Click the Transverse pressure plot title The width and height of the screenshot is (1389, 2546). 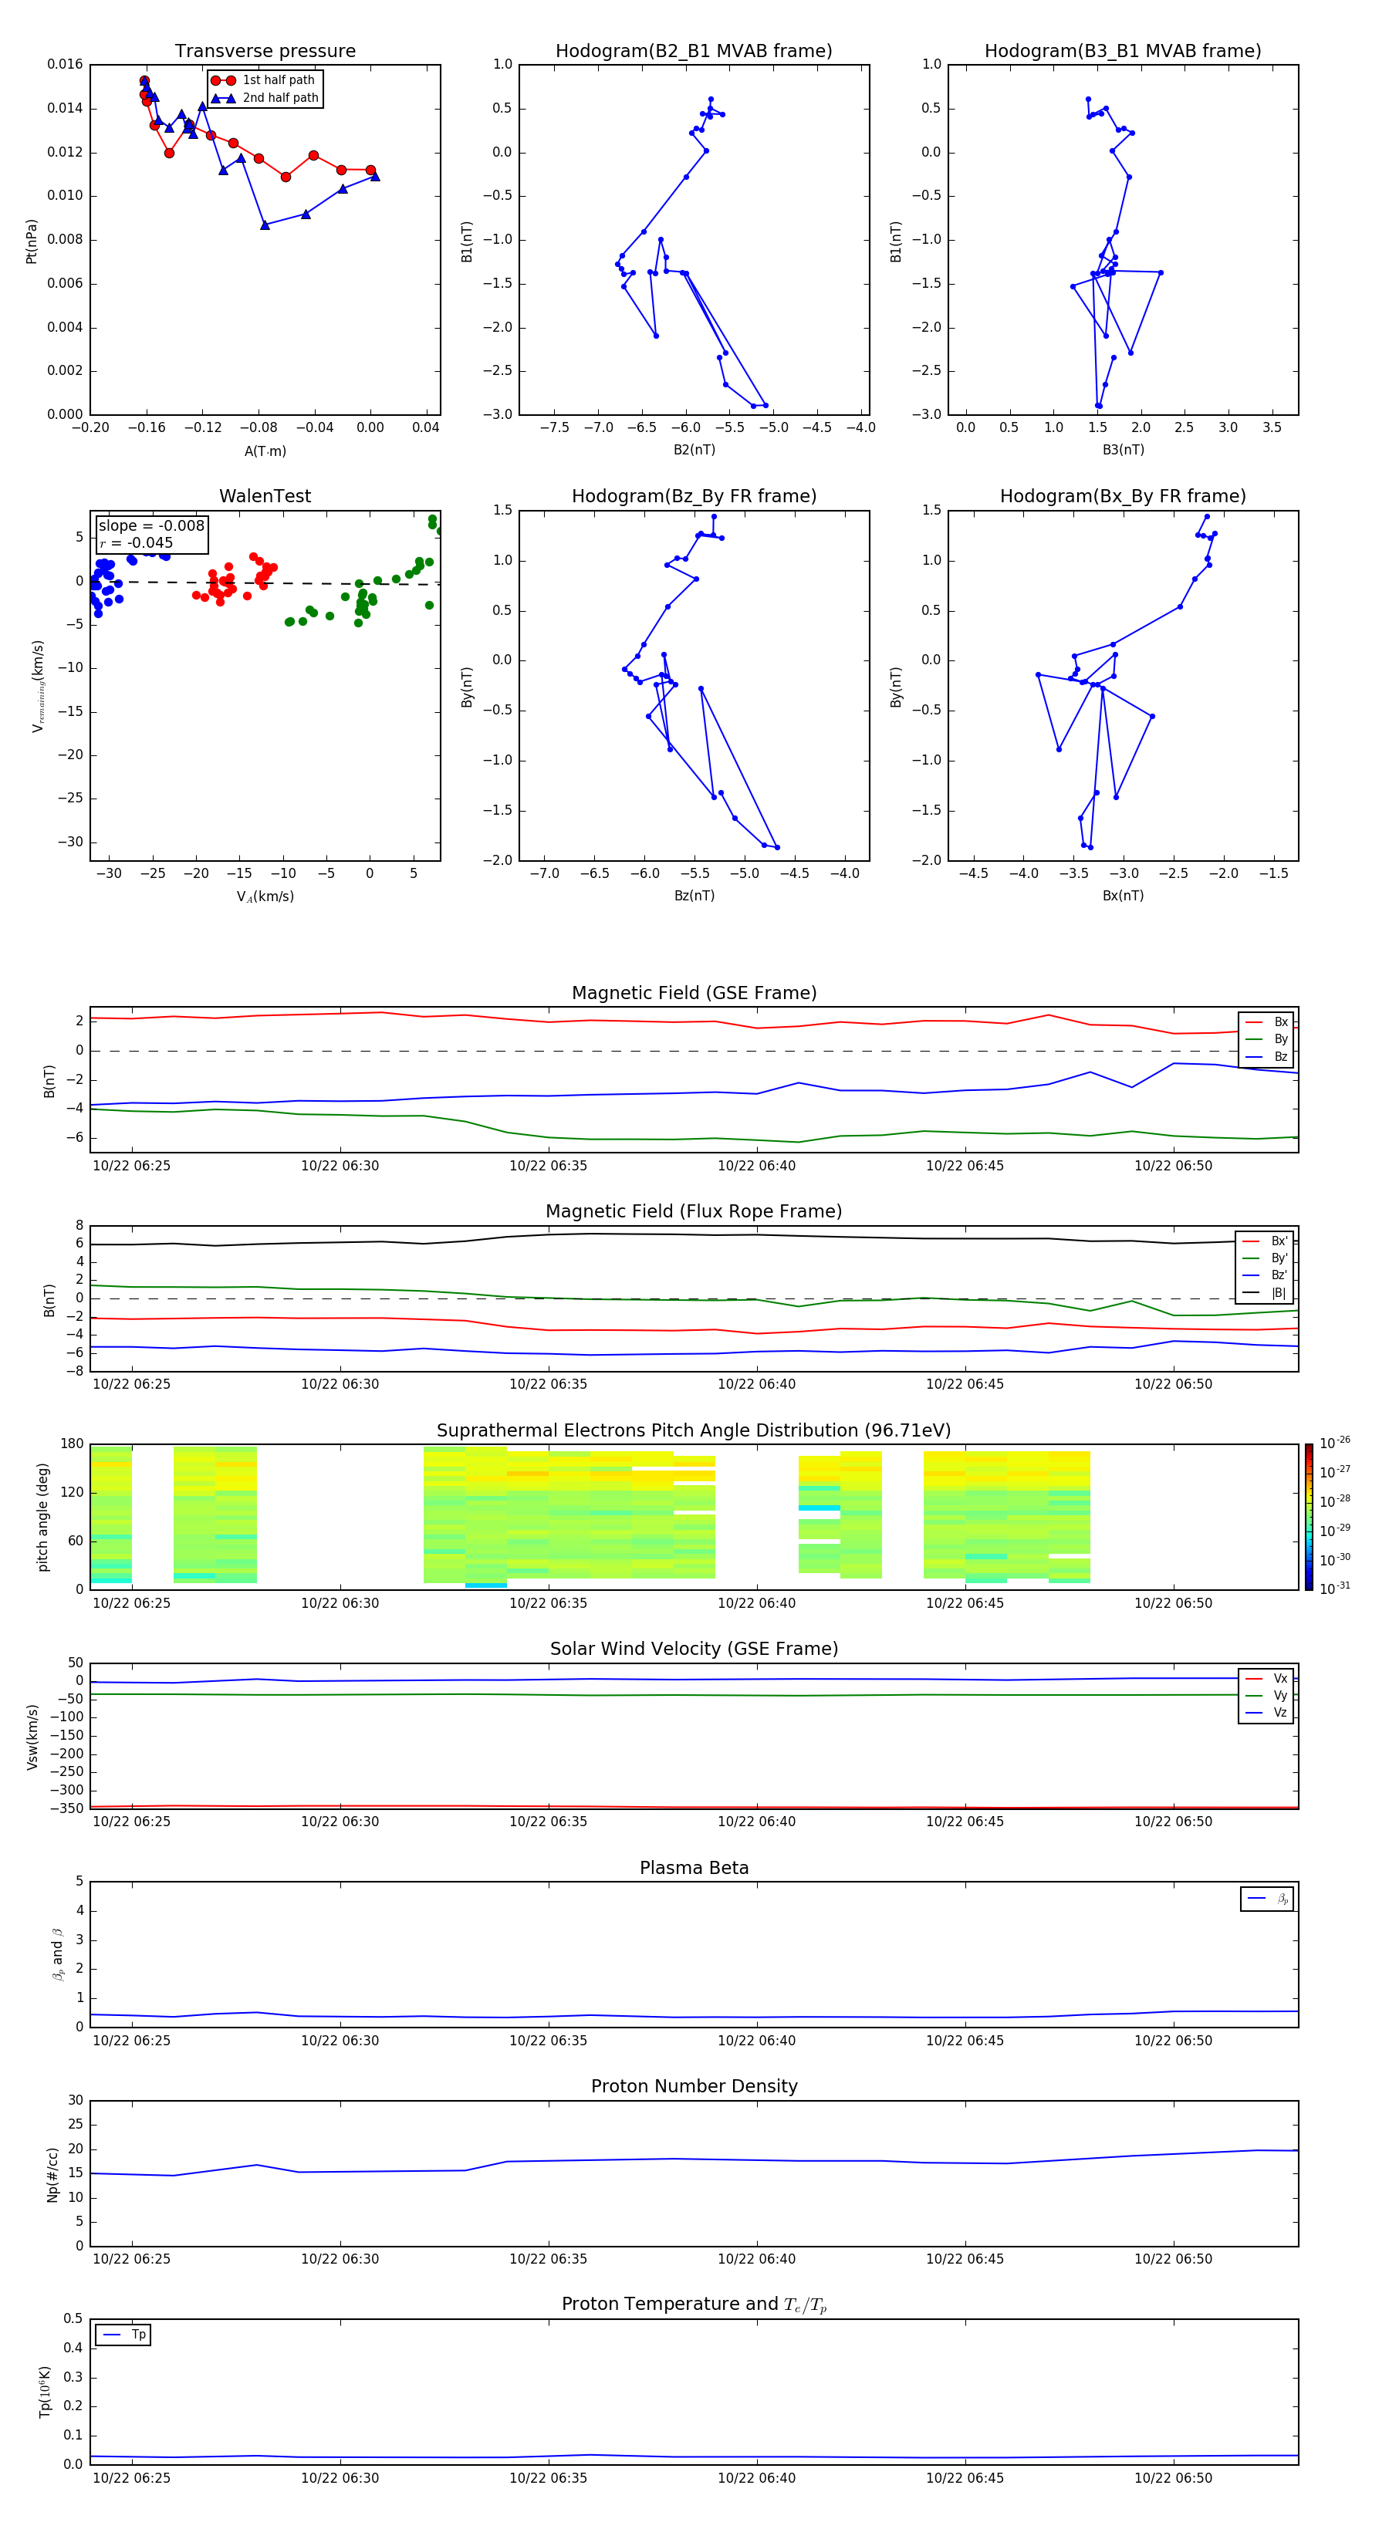point(265,50)
